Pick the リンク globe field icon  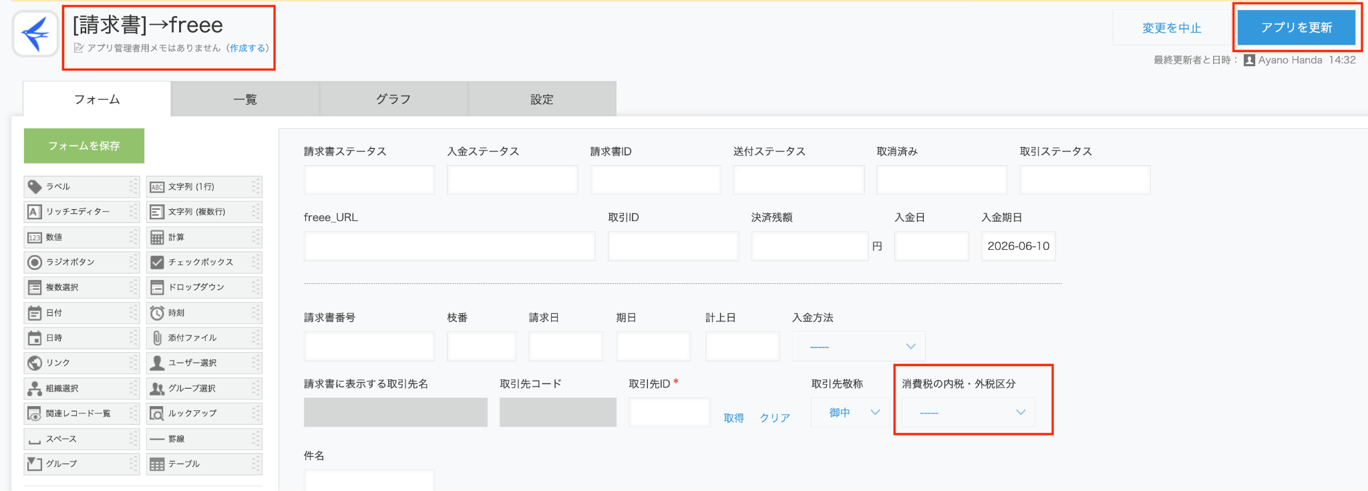[35, 363]
